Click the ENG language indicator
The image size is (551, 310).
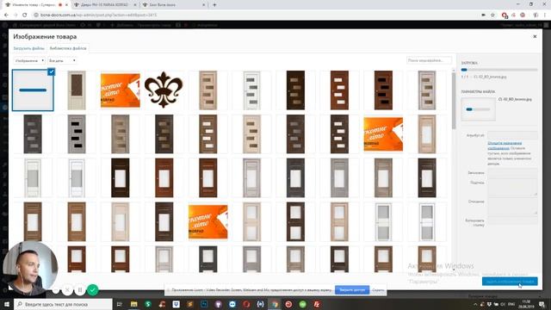511,304
